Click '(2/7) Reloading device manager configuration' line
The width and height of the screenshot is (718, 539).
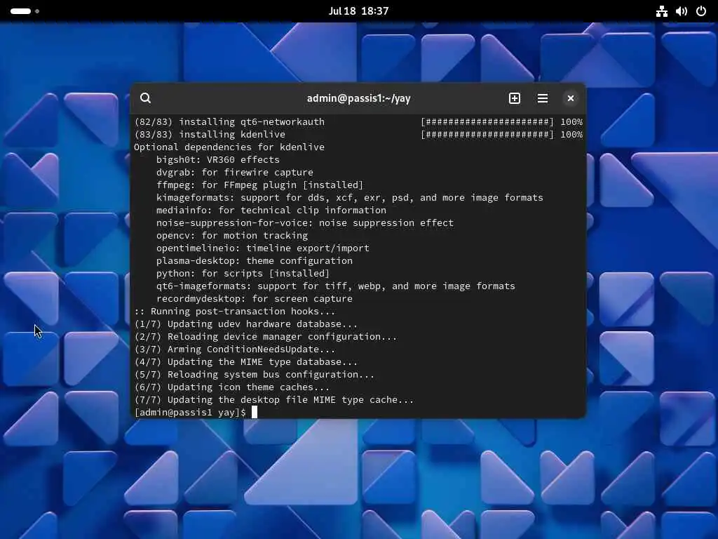266,336
